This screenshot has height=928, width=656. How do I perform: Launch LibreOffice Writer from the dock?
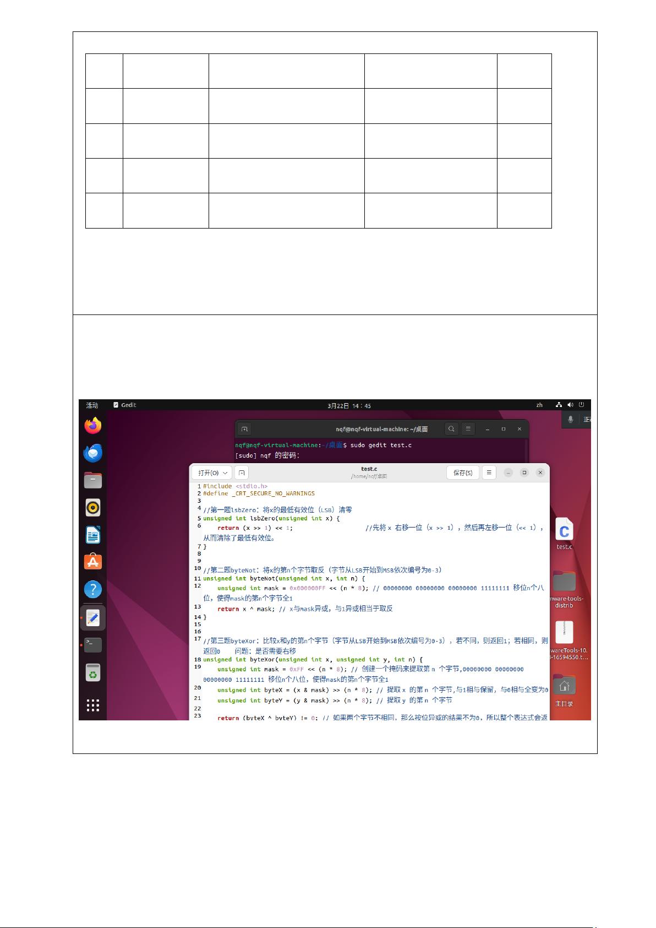pyautogui.click(x=93, y=535)
